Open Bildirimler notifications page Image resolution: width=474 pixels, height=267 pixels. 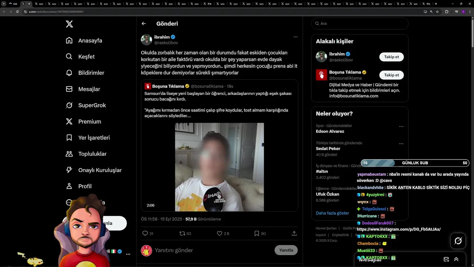[x=85, y=73]
